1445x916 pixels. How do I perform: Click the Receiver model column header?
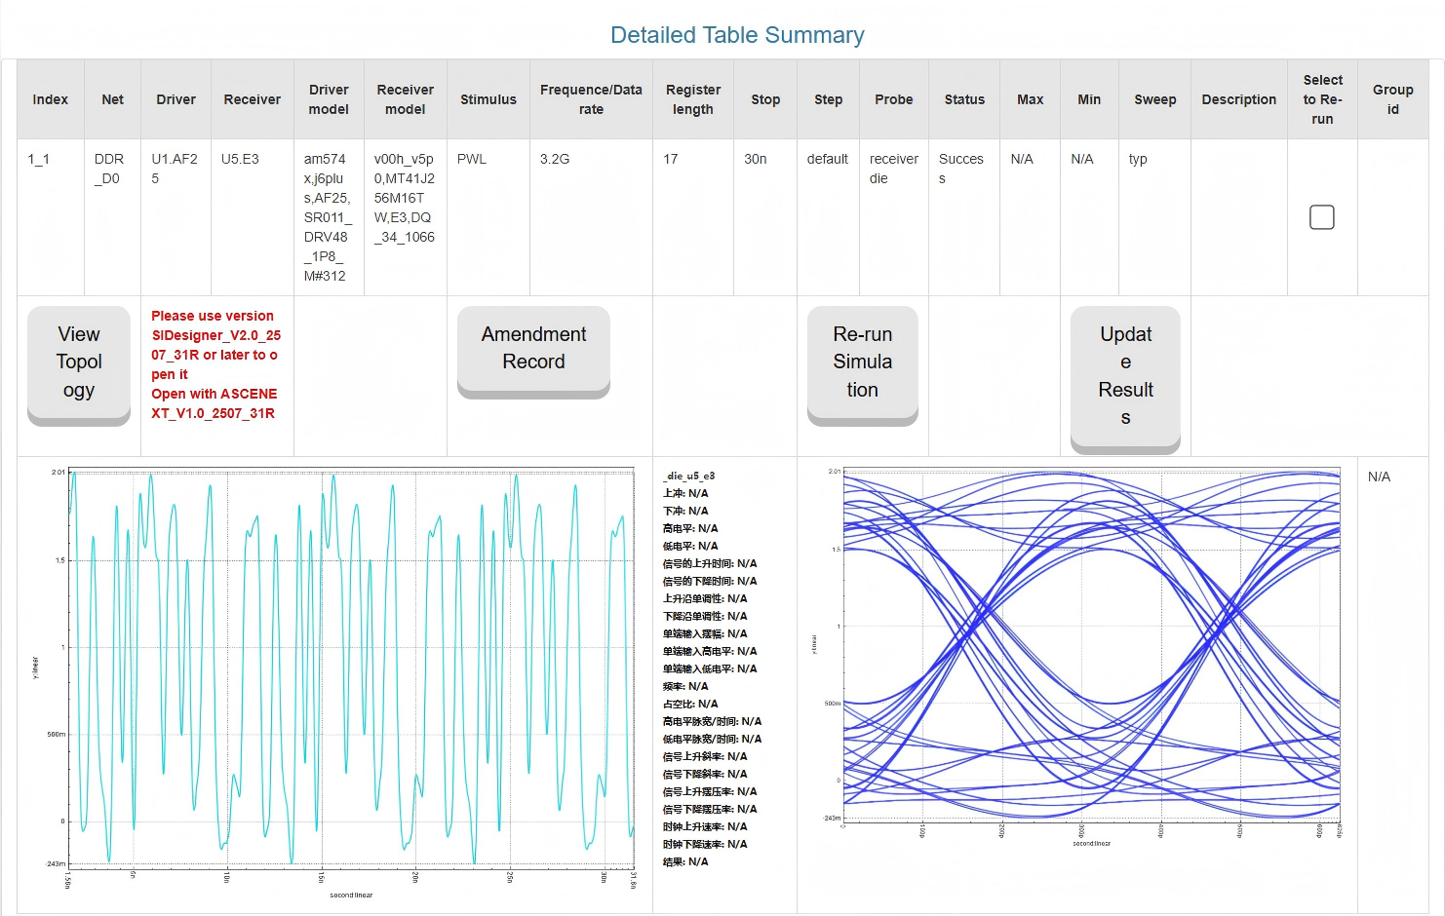click(405, 99)
